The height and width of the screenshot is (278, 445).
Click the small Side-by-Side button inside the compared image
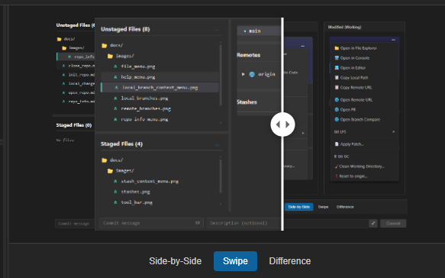299,207
